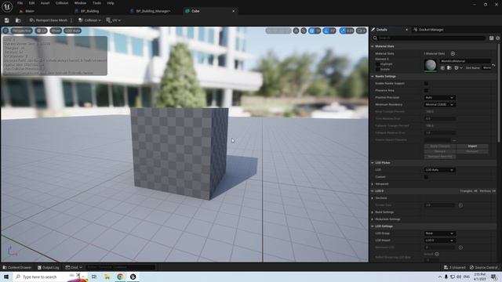Open the Position Precision Auto dropdown

coord(439,97)
